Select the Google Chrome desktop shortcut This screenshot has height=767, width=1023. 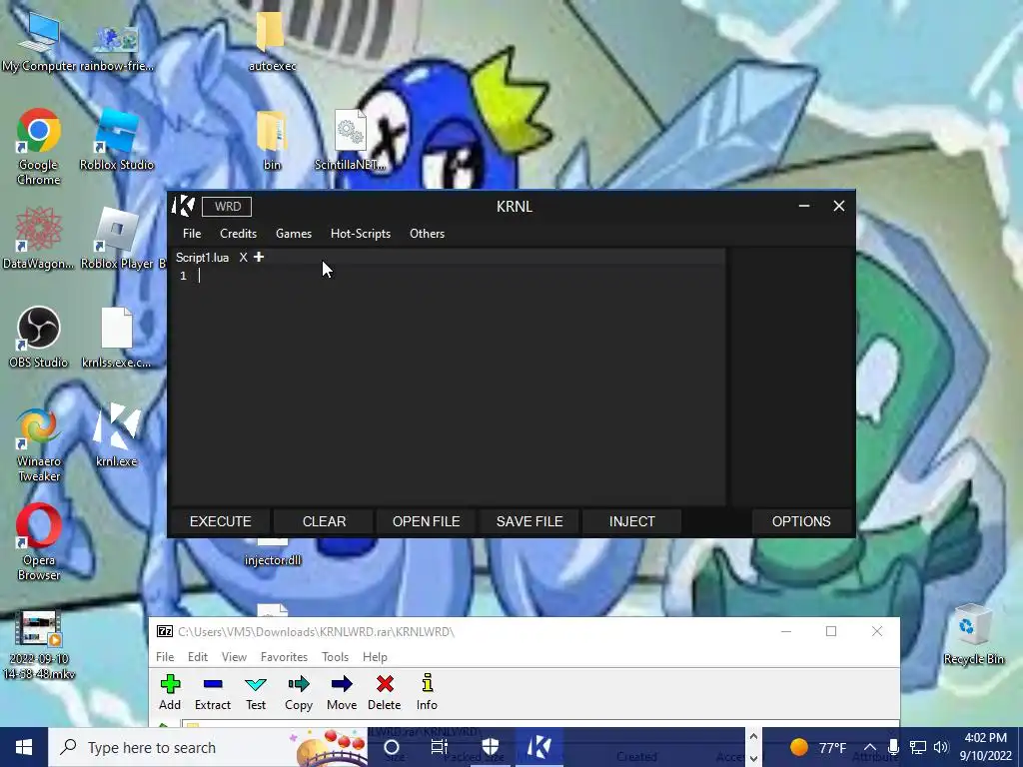pyautogui.click(x=39, y=148)
